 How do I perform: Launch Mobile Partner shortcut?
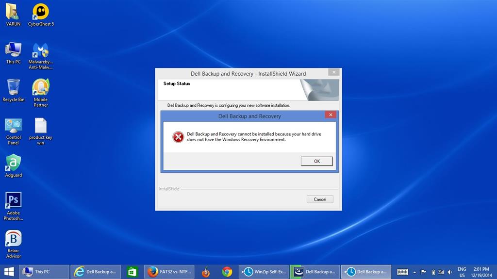pyautogui.click(x=41, y=93)
